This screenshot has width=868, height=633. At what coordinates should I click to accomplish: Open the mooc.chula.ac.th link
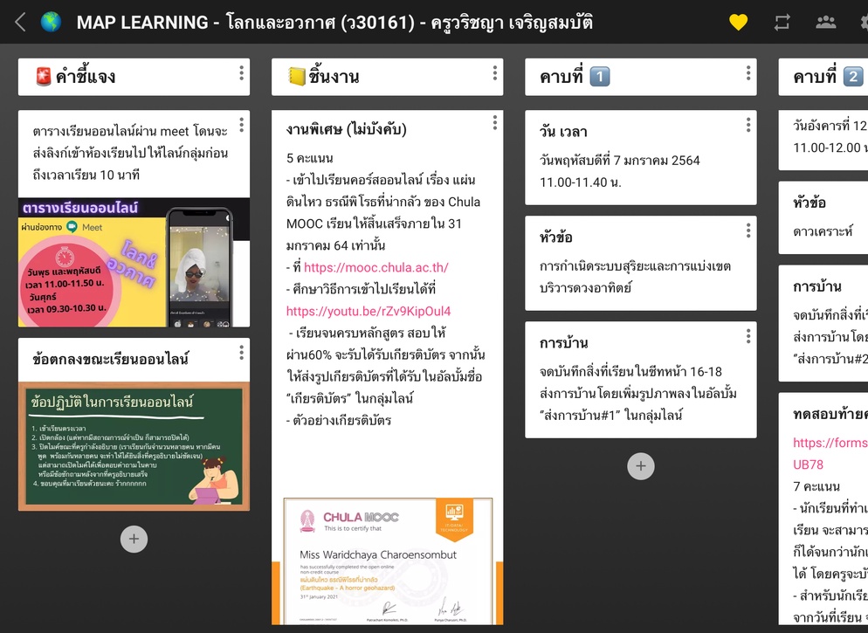[x=376, y=268]
